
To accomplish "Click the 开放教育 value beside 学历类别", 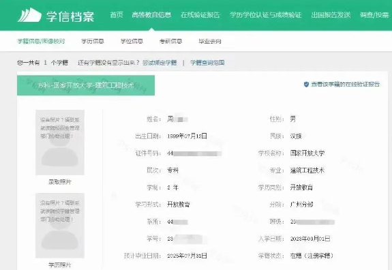I will (301, 187).
